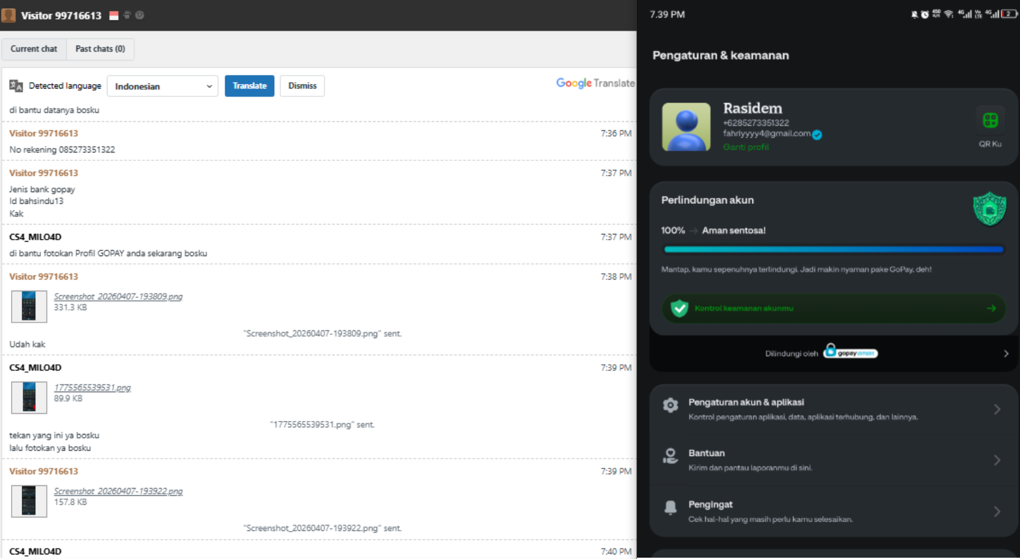Tap the 'Aman sentosa!' status text
Viewport: 1020px width, 559px height.
[733, 231]
